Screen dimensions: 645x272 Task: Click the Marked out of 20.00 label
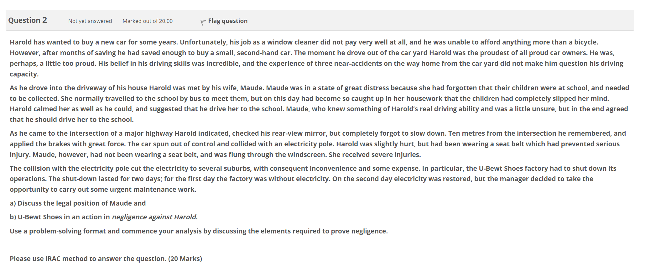point(147,21)
